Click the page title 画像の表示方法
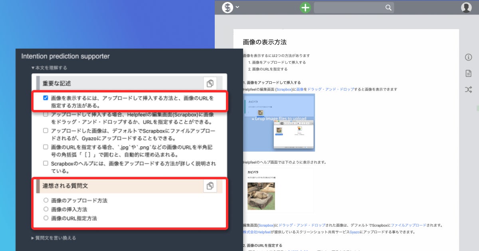This screenshot has height=251, width=479. (x=265, y=42)
